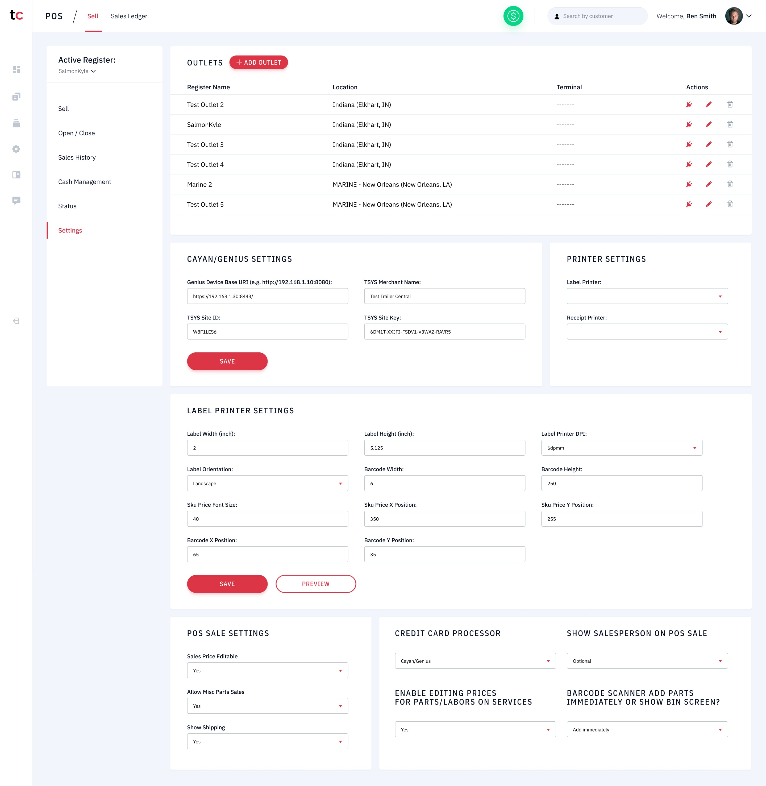
Task: Open the Enable Editing Prices dropdown
Action: [x=475, y=729]
